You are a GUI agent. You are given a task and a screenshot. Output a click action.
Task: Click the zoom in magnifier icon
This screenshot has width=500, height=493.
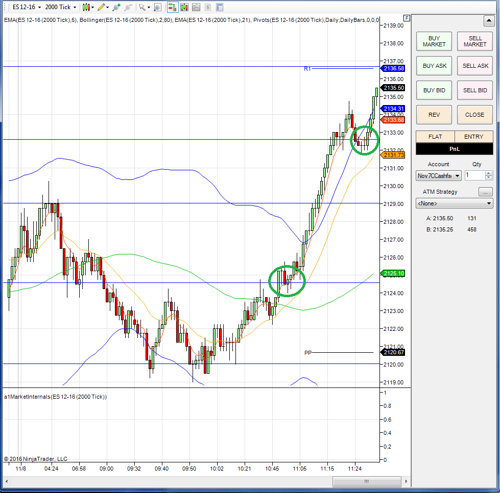(116, 7)
